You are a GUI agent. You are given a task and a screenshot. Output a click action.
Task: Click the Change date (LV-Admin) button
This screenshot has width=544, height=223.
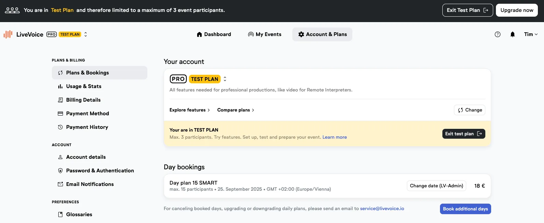[436, 186]
